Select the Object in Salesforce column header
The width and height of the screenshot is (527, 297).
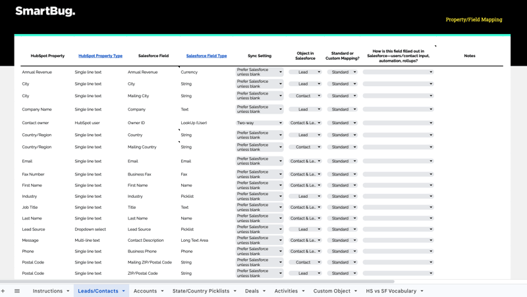tap(305, 56)
